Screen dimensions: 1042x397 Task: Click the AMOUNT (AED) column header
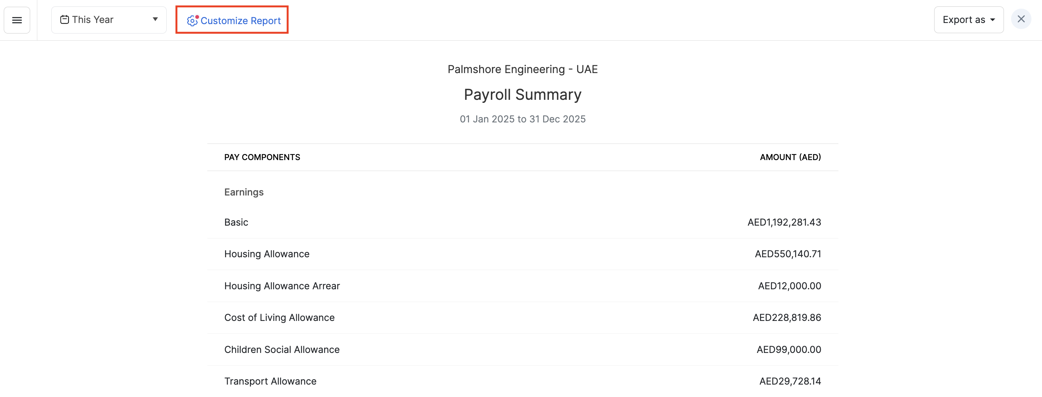coord(790,157)
